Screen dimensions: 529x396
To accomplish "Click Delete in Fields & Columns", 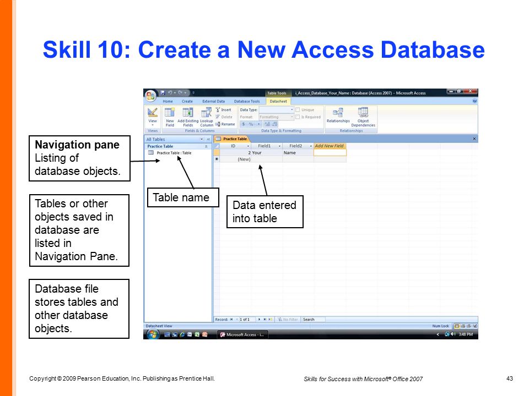I will [224, 117].
